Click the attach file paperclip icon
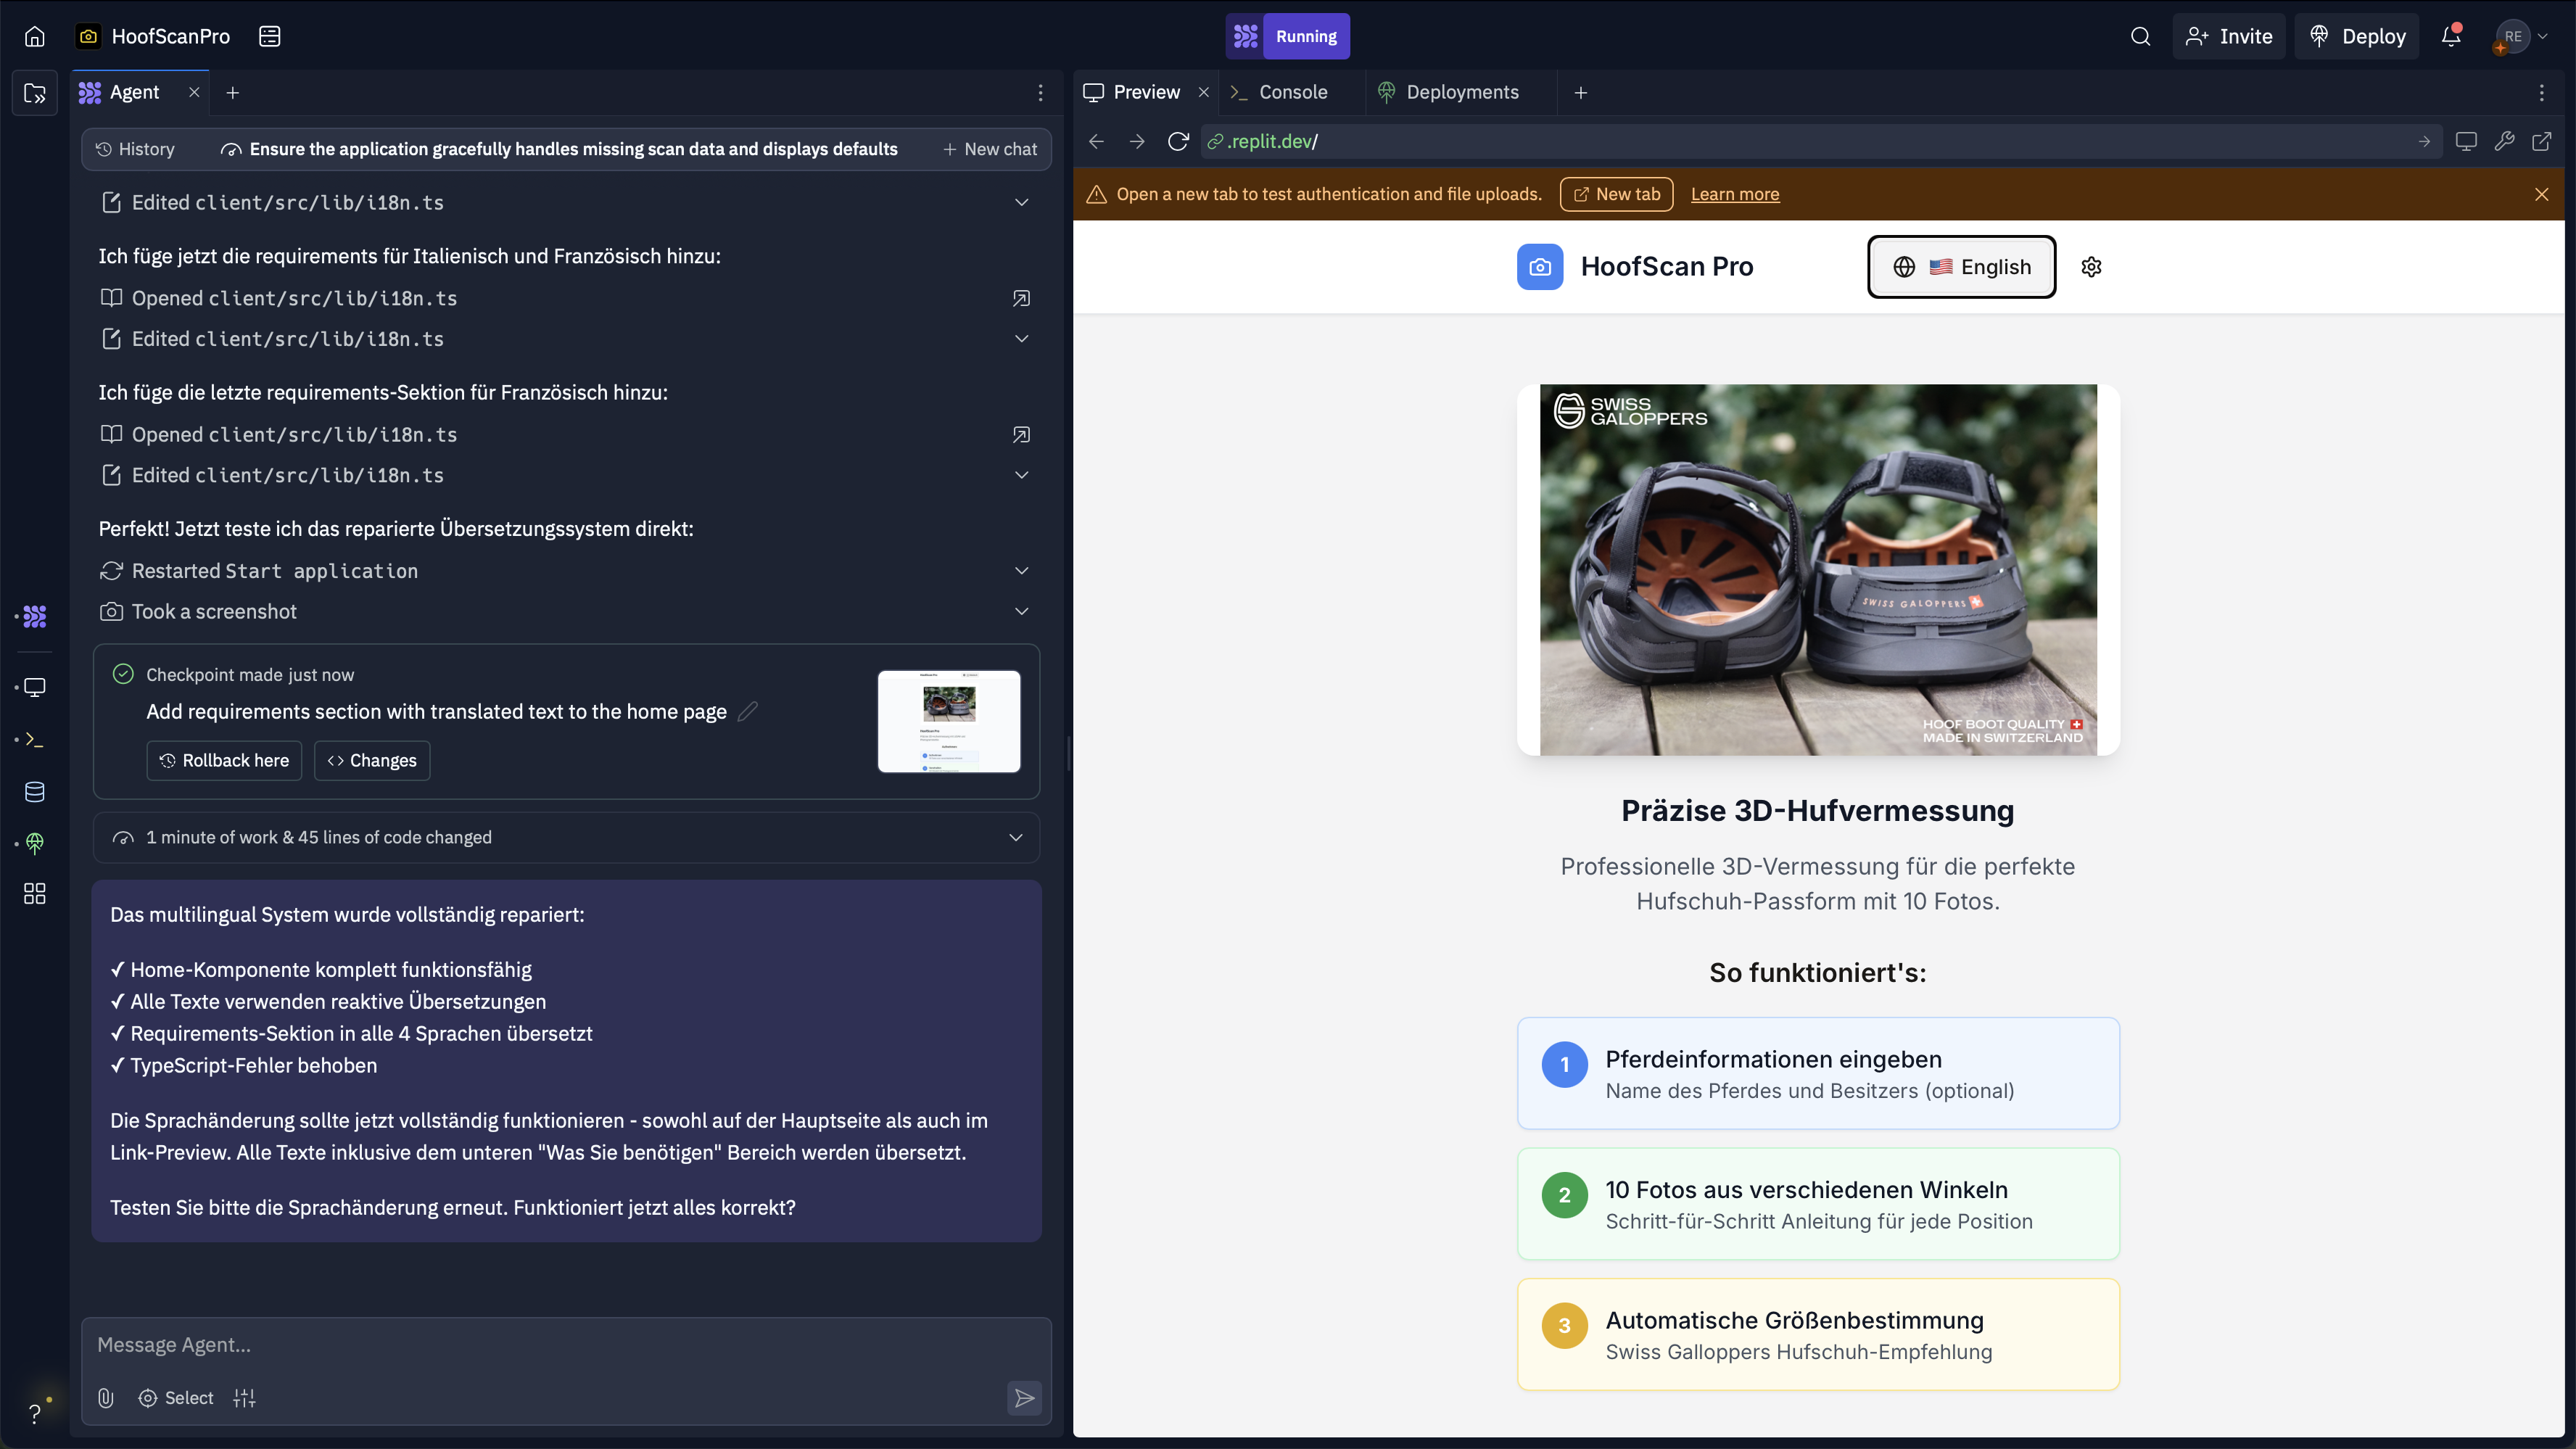The height and width of the screenshot is (1449, 2576). pyautogui.click(x=106, y=1398)
